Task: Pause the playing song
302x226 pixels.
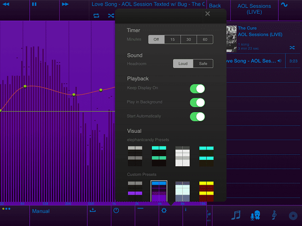Action: pyautogui.click(x=34, y=4)
